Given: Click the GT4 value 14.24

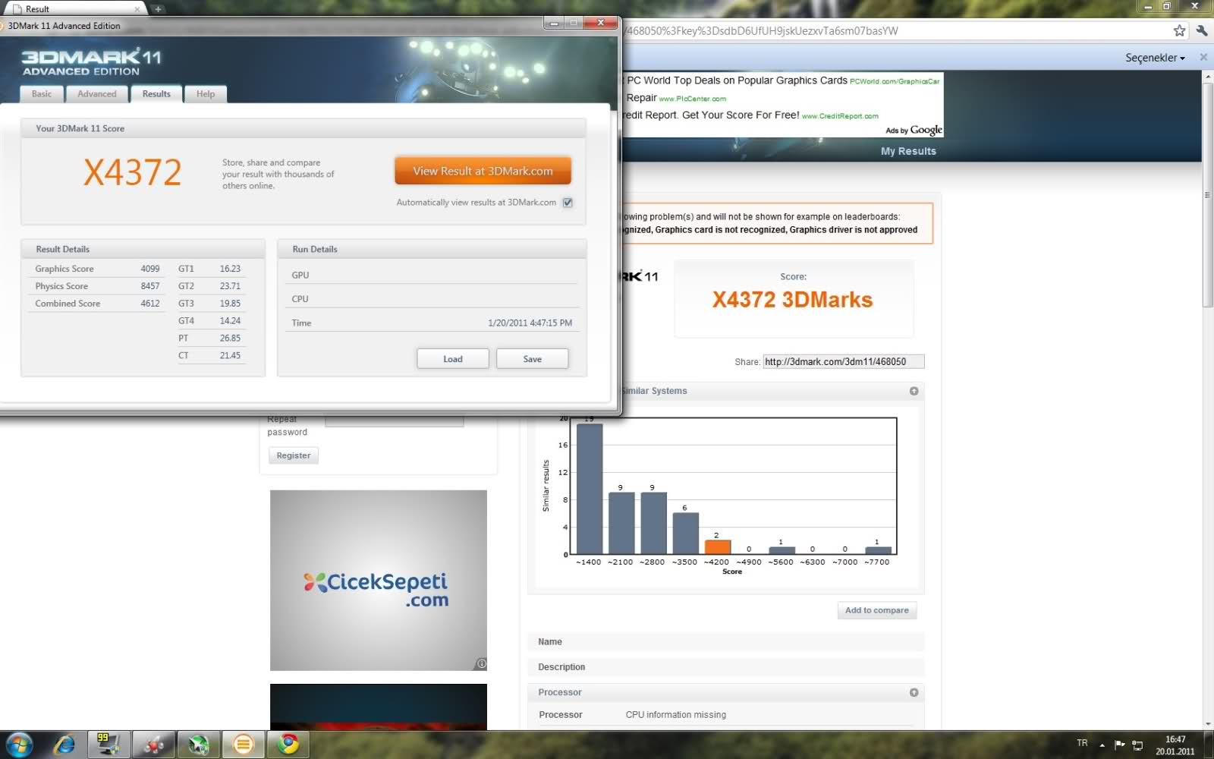Looking at the screenshot, I should [230, 321].
